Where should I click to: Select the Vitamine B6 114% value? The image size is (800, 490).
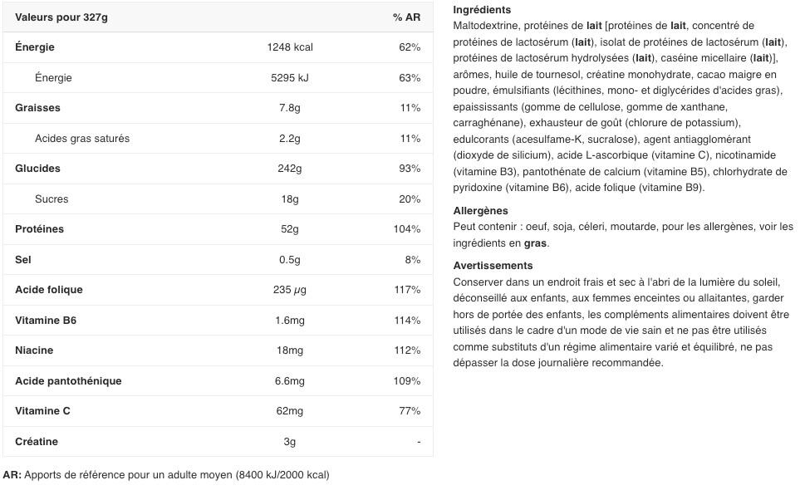click(x=407, y=321)
